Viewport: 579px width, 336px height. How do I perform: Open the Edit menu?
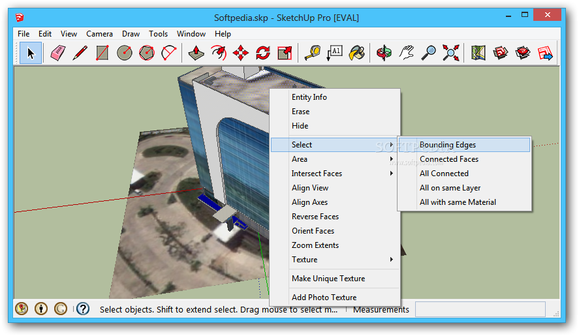tap(44, 34)
